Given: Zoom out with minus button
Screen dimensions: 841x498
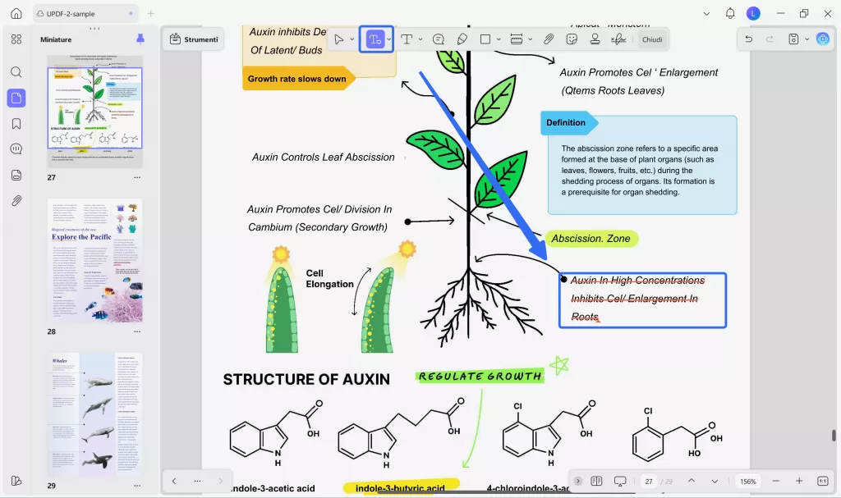Looking at the screenshot, I should 775,481.
